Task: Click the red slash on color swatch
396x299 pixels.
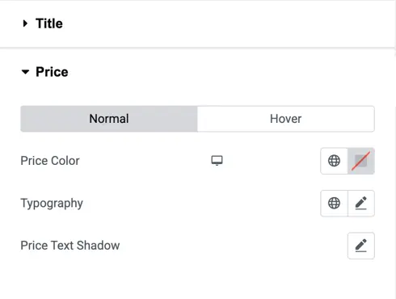Action: click(x=360, y=161)
